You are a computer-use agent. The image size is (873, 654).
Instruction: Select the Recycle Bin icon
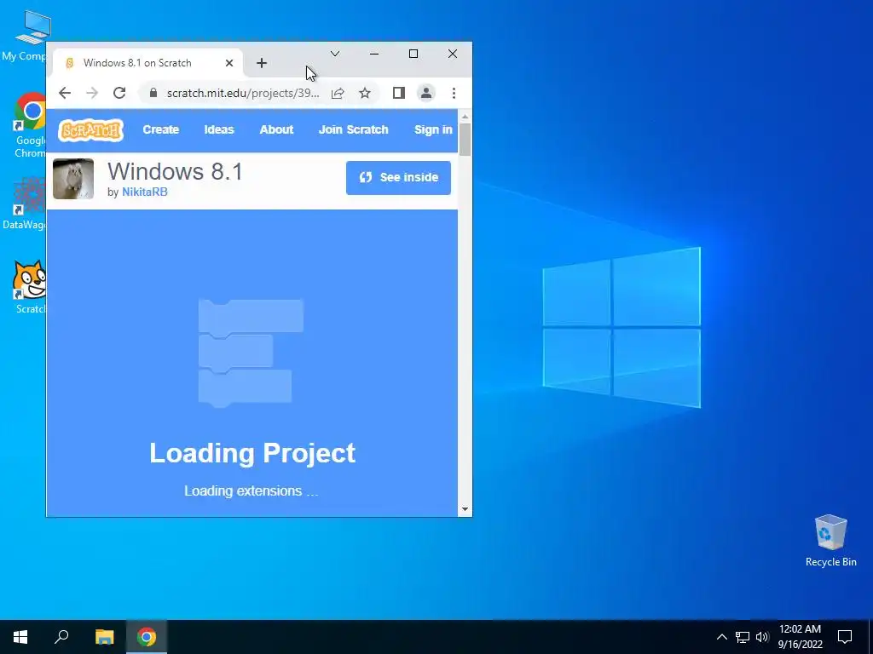click(830, 541)
